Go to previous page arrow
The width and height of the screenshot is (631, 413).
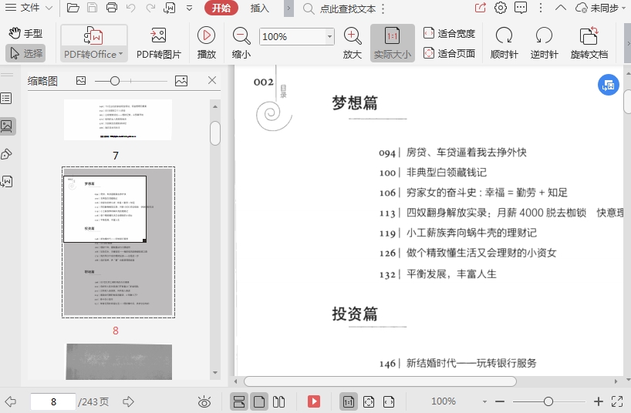11,401
